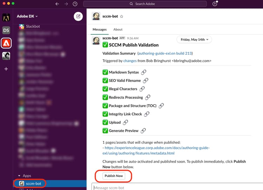Select the Adobe workspace icon
This screenshot has height=190, width=263.
click(6, 43)
